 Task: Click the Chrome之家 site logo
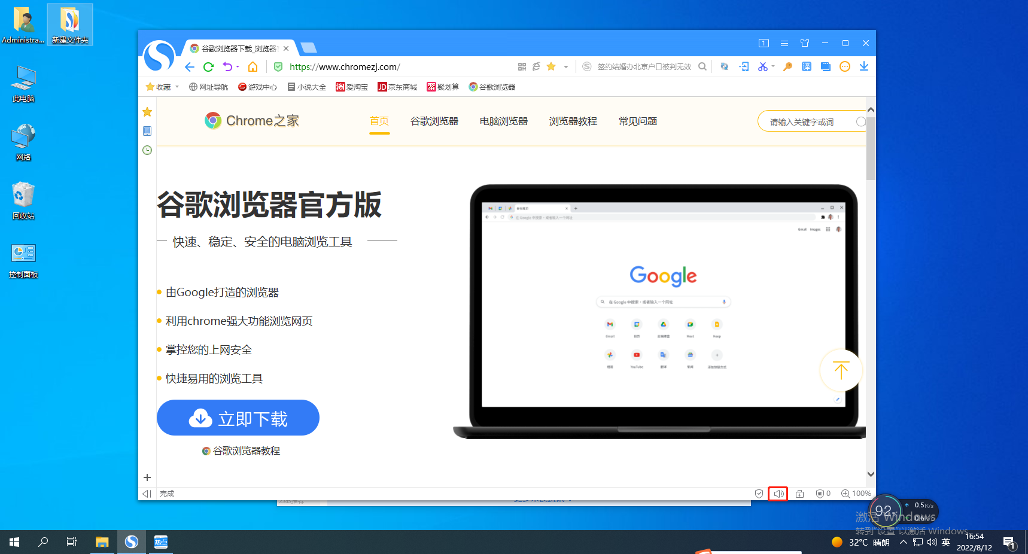coord(252,121)
